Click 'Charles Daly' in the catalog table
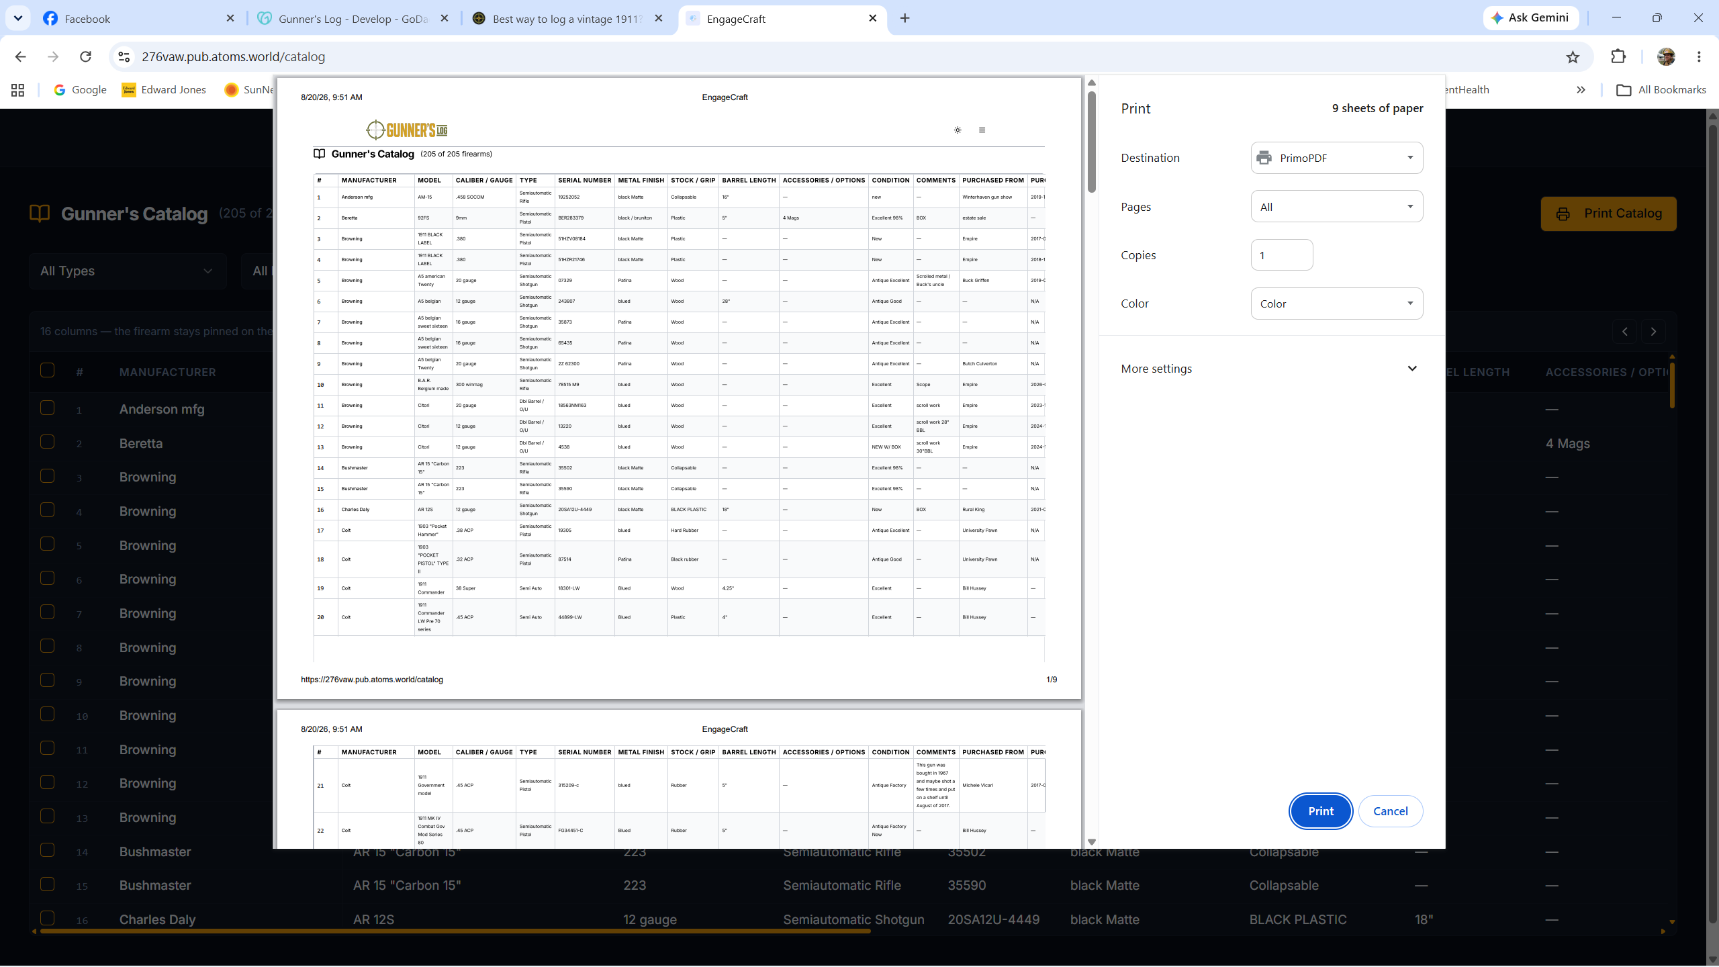The width and height of the screenshot is (1719, 967). point(157,919)
